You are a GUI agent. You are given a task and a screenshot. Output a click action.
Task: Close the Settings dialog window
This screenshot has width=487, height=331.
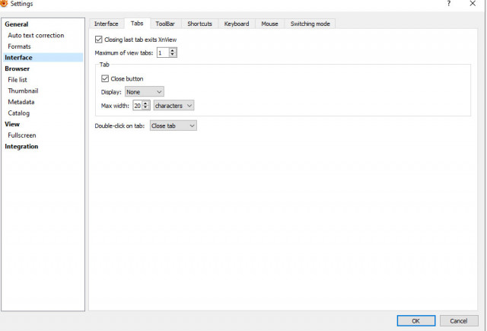(x=473, y=3)
